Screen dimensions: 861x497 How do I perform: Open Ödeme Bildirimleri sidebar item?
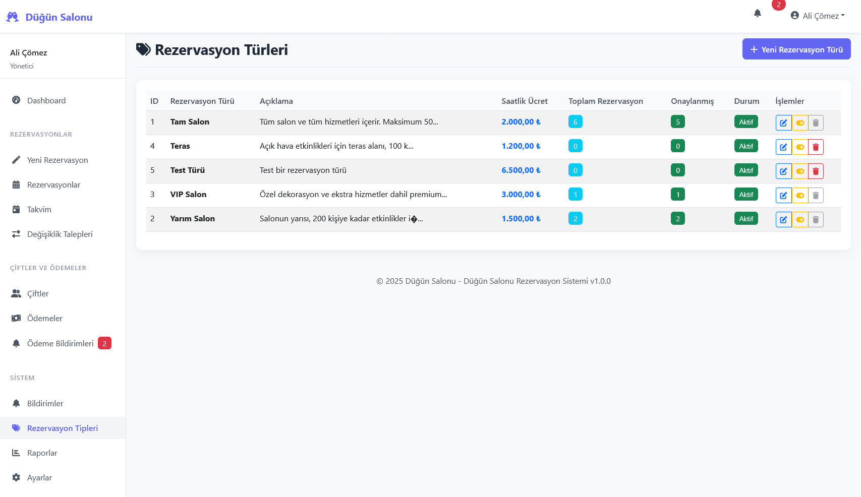61,343
